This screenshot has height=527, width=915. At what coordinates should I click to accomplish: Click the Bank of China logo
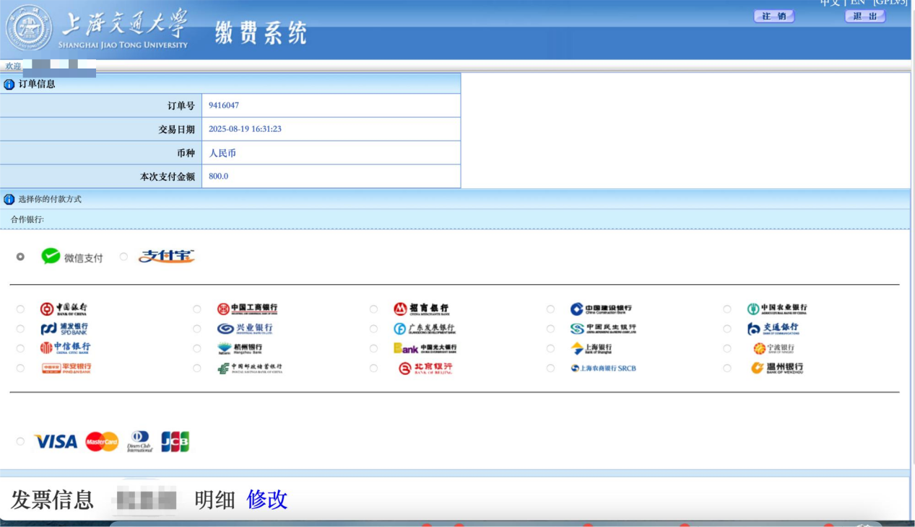pyautogui.click(x=64, y=309)
